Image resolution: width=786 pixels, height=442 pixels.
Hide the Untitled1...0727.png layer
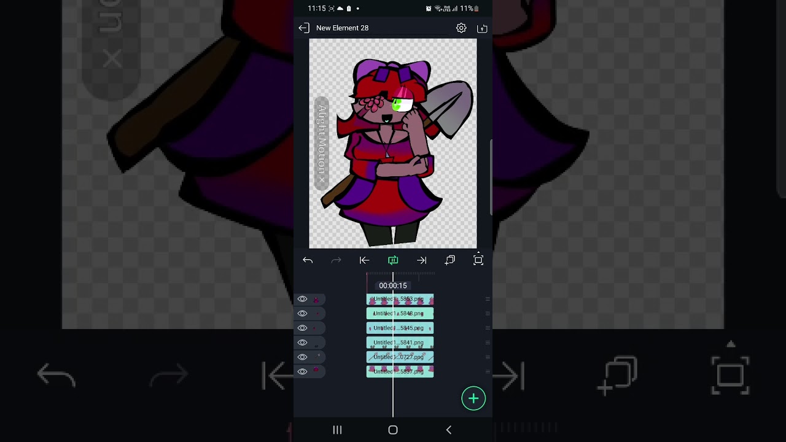pyautogui.click(x=302, y=357)
